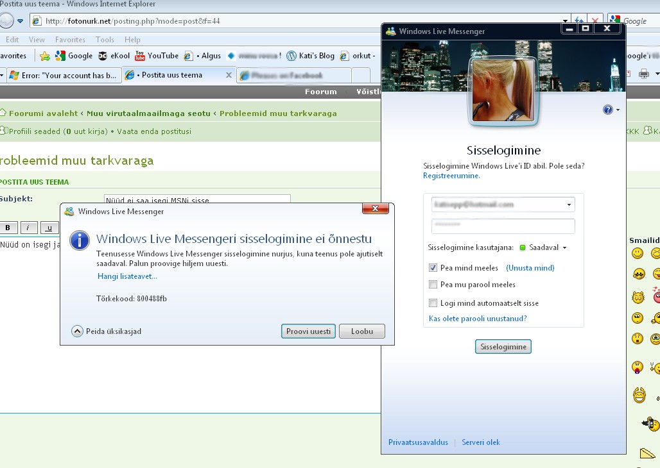
Task: Open 'Probleemid muu tarkvaraga' breadcrumb link
Action: click(x=278, y=113)
